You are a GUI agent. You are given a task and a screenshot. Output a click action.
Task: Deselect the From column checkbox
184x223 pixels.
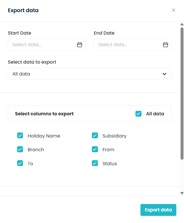95,149
